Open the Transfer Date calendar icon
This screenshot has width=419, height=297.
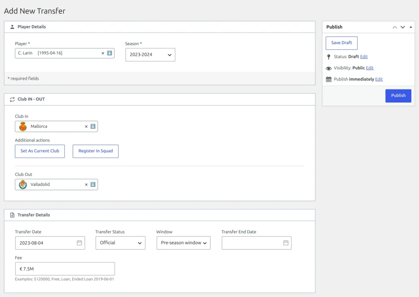[79, 243]
